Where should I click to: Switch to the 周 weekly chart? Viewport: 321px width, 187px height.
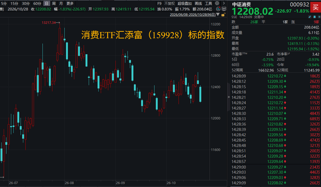[54, 3]
